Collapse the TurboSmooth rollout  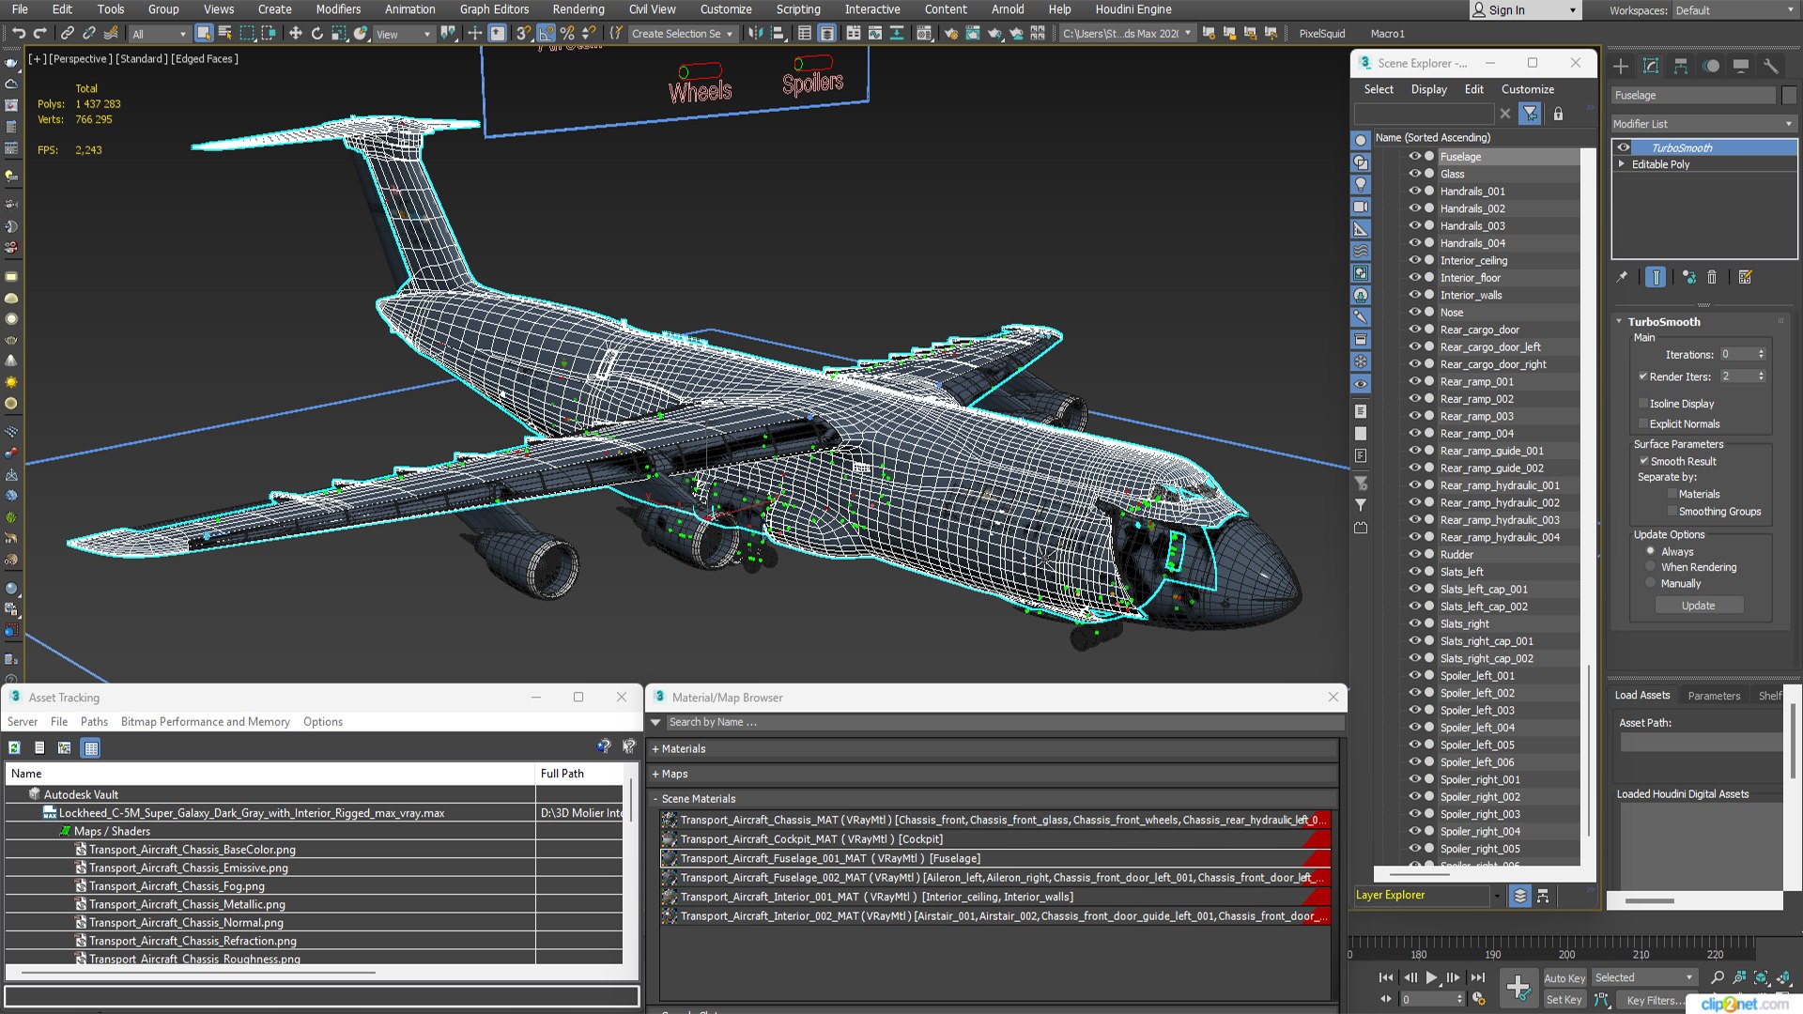click(1619, 321)
